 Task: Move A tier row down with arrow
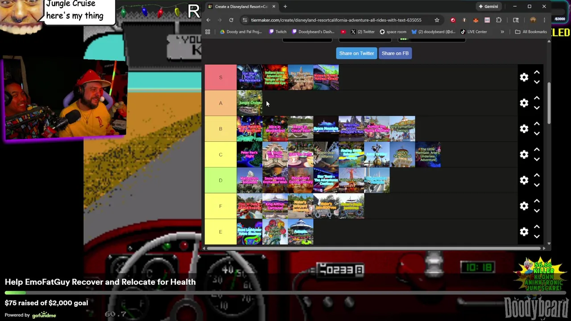click(537, 108)
